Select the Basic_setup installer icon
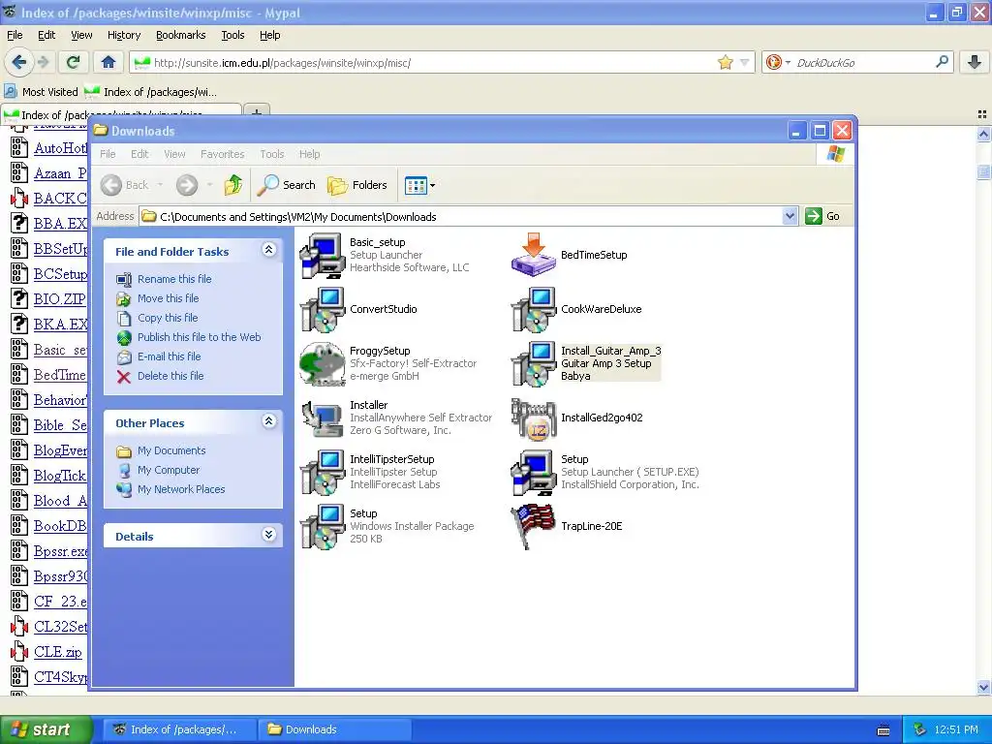The image size is (992, 744). (x=323, y=255)
